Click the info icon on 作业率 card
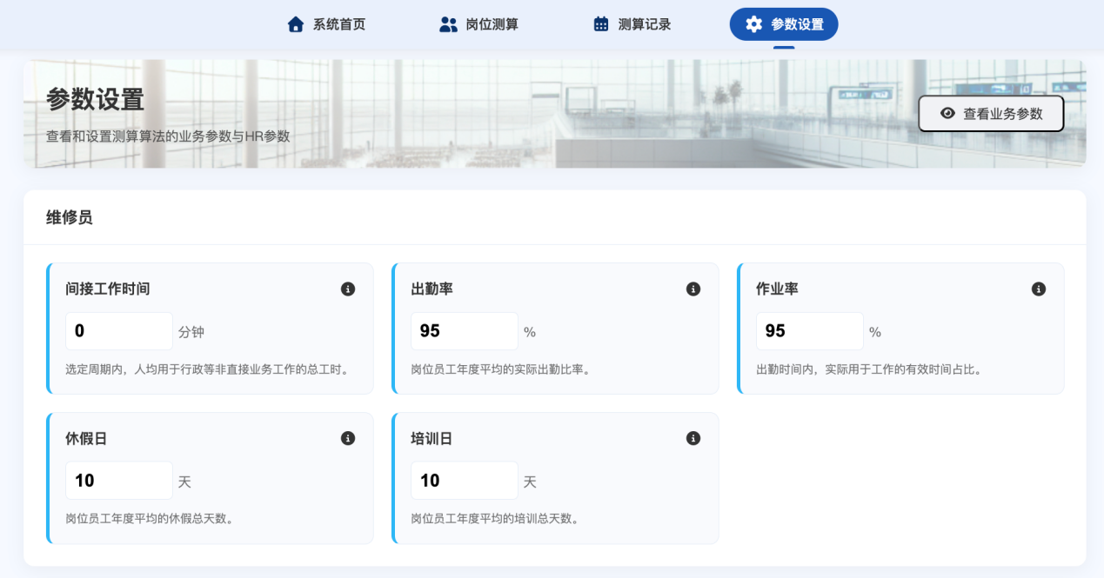Screen dimensions: 1104x578 [x=1039, y=289]
